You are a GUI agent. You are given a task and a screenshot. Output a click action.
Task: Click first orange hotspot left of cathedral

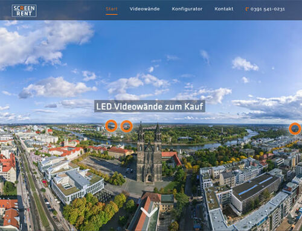click(x=111, y=126)
